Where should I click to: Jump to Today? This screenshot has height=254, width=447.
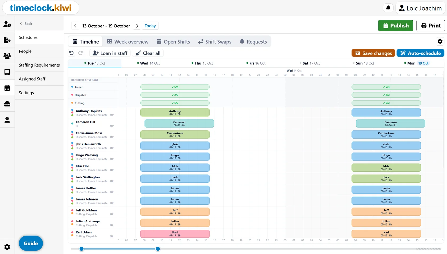150,26
